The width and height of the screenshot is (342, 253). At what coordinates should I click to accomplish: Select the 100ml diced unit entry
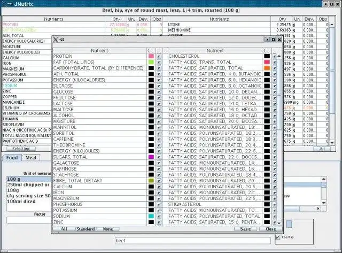pos(29,201)
